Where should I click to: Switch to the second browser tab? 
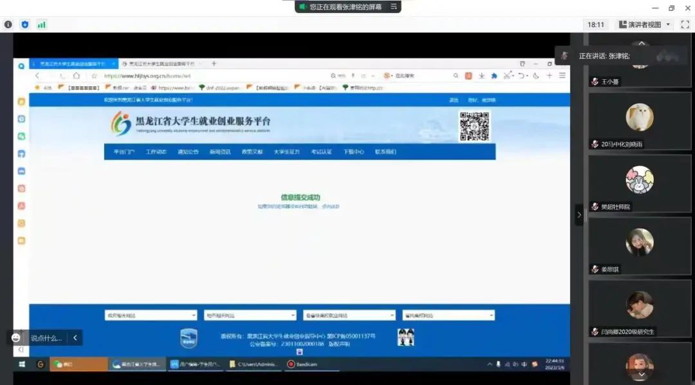pyautogui.click(x=162, y=64)
